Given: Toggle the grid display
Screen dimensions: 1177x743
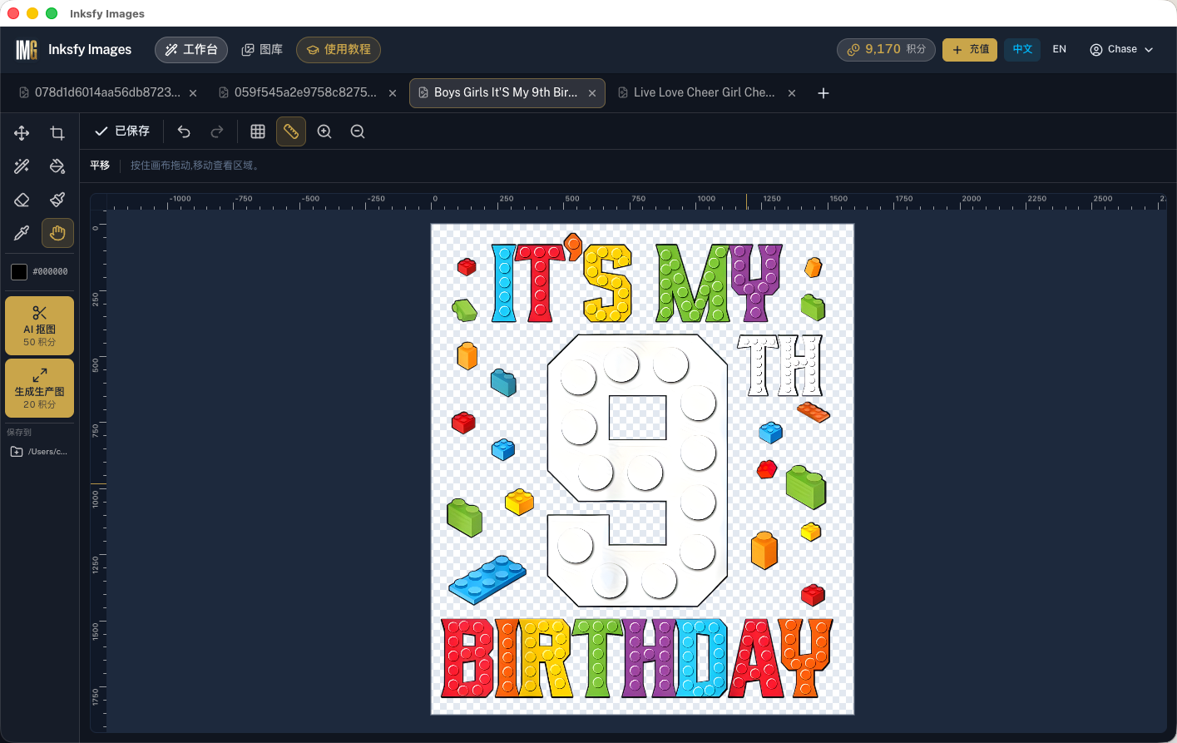Looking at the screenshot, I should coord(258,131).
